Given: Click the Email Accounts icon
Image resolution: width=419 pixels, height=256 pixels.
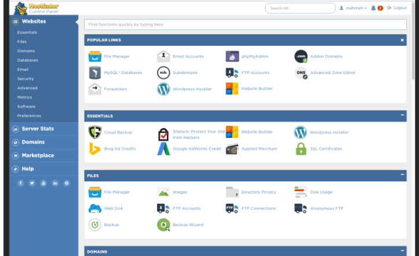Looking at the screenshot, I should click(x=163, y=56).
